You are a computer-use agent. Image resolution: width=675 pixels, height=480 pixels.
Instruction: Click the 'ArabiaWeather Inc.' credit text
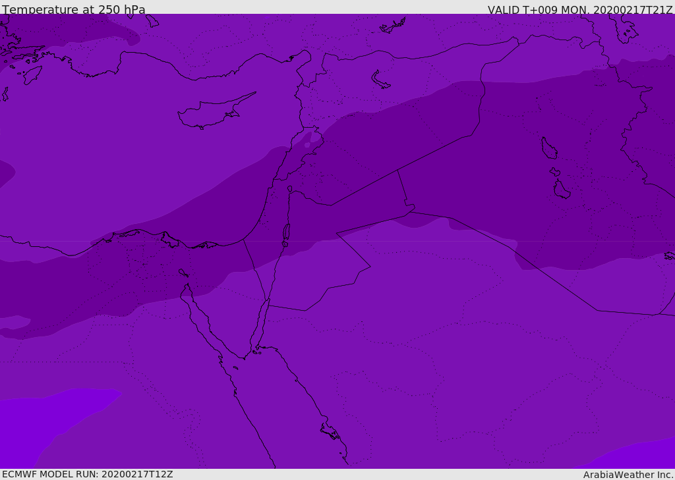(x=628, y=475)
